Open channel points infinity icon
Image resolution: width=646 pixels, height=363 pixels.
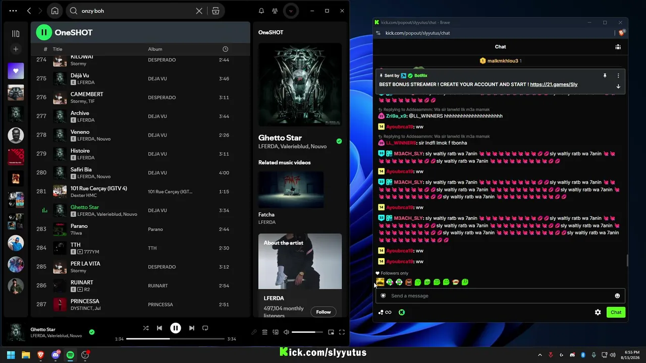pos(385,313)
